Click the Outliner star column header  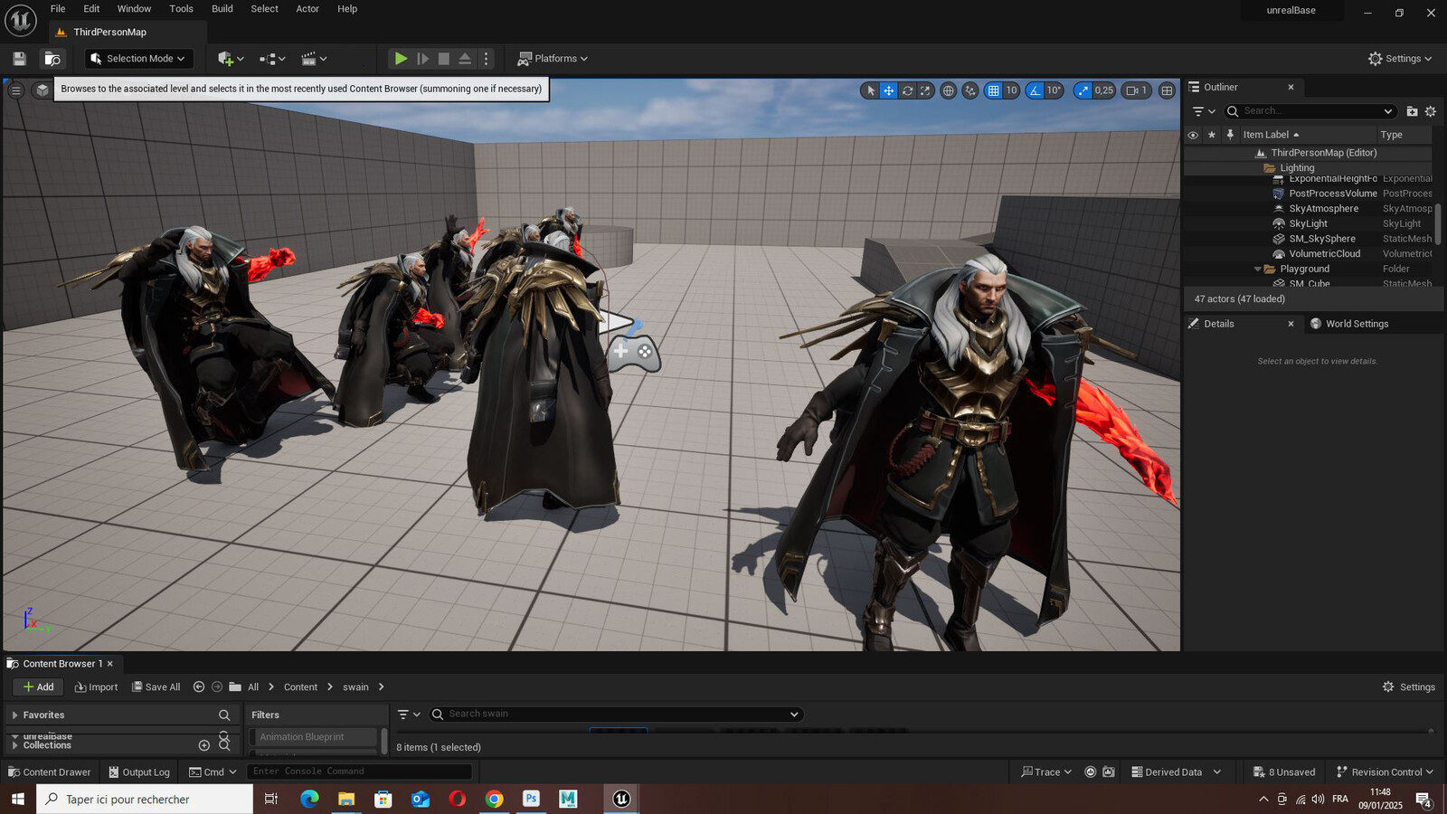1212,135
